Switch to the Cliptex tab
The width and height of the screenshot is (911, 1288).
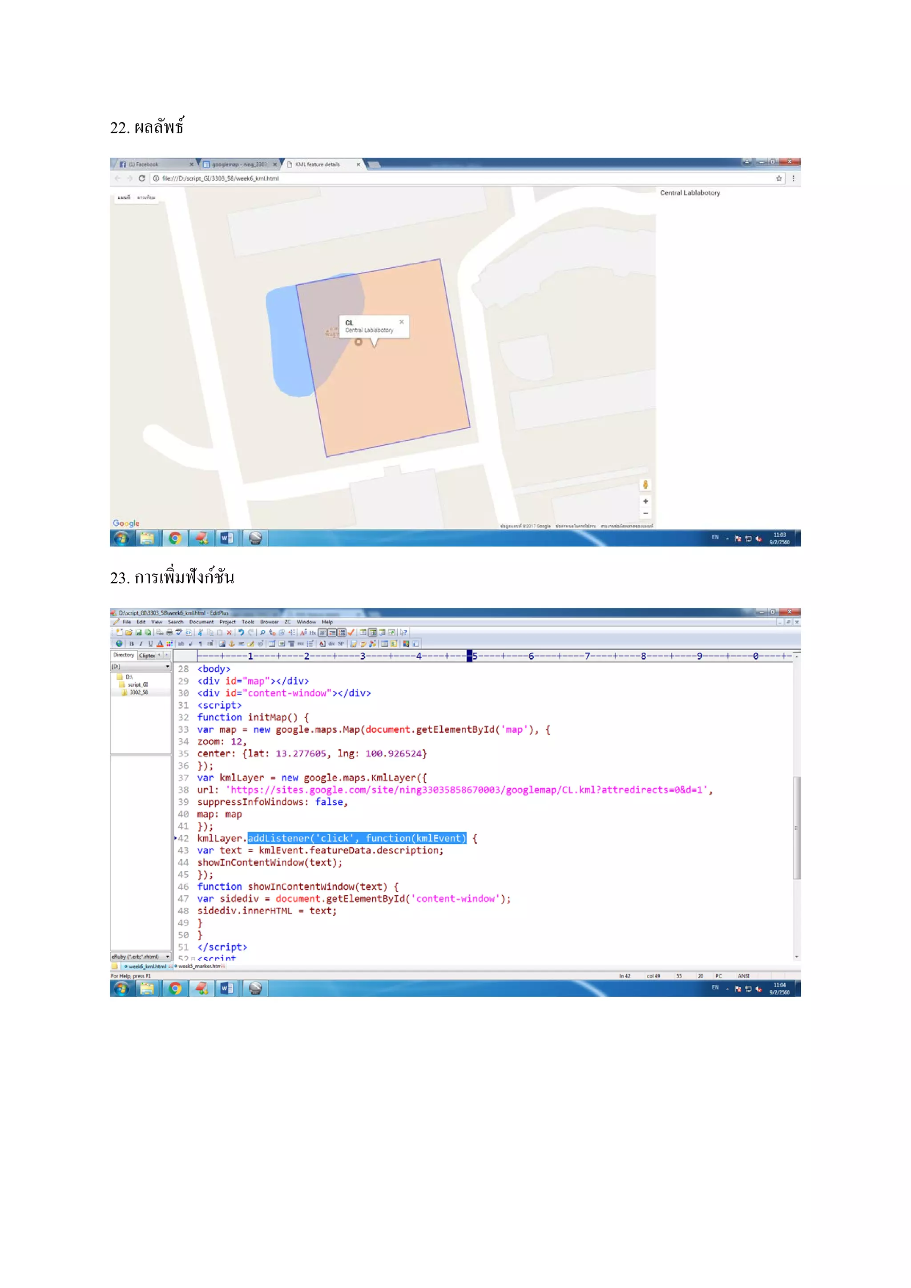pyautogui.click(x=148, y=655)
